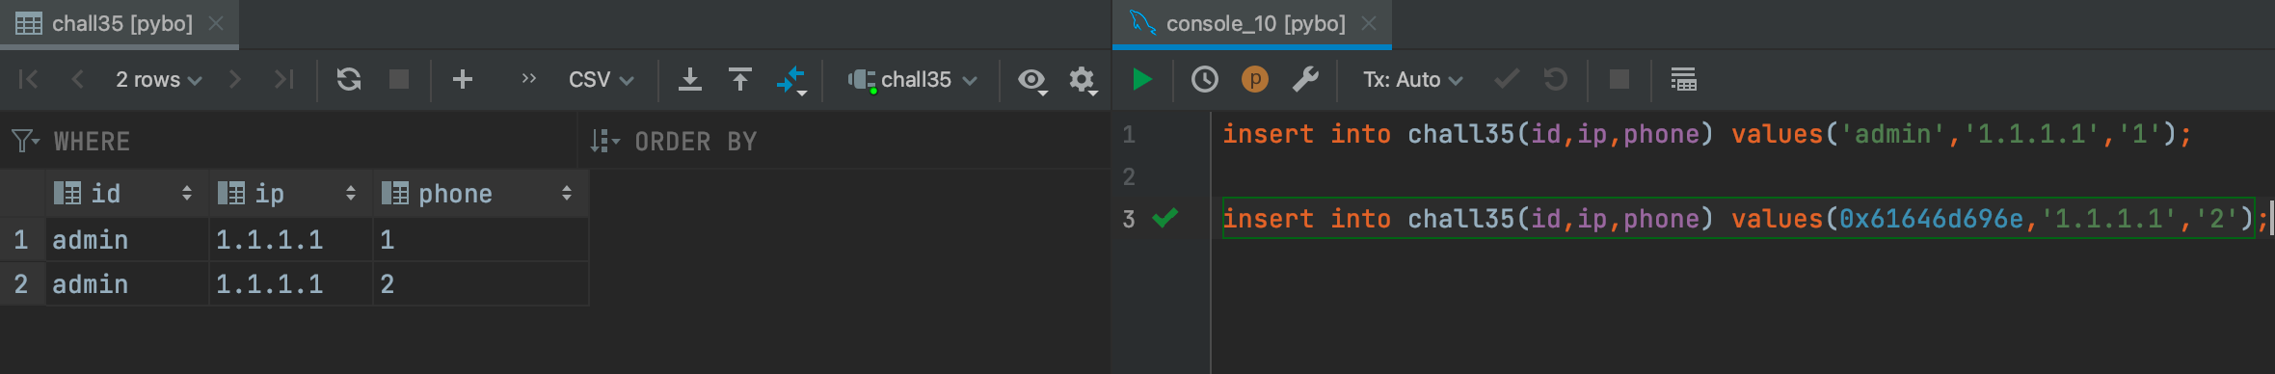The image size is (2275, 374).
Task: Open the table gear settings menu
Action: click(1083, 80)
